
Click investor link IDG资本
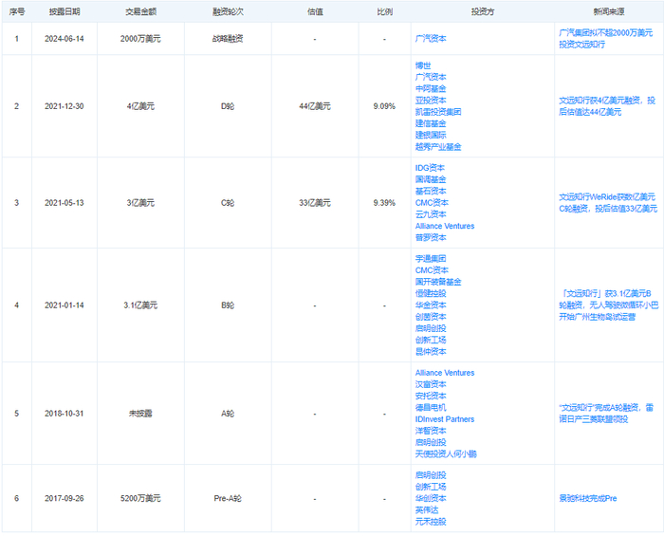[x=430, y=168]
